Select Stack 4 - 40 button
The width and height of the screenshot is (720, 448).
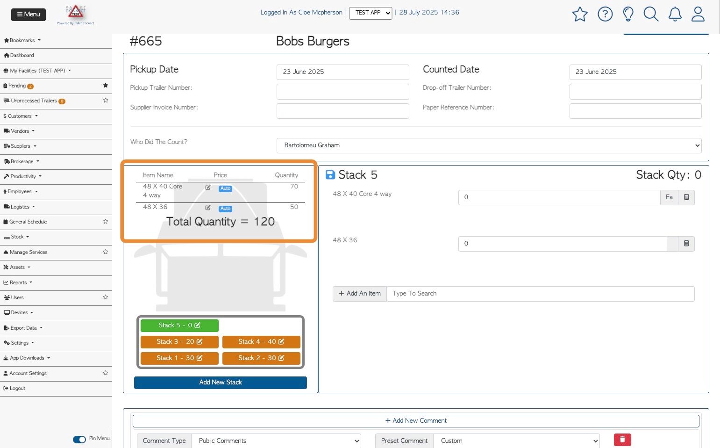point(261,342)
